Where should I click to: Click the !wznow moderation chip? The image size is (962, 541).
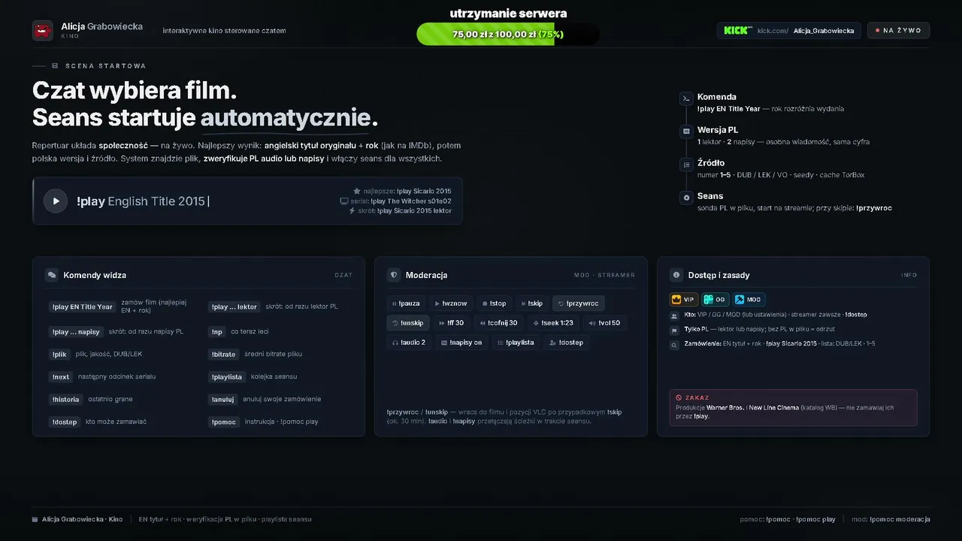pyautogui.click(x=452, y=303)
